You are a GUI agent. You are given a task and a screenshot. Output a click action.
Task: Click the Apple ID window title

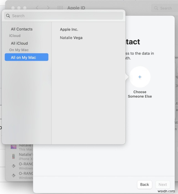pyautogui.click(x=76, y=8)
